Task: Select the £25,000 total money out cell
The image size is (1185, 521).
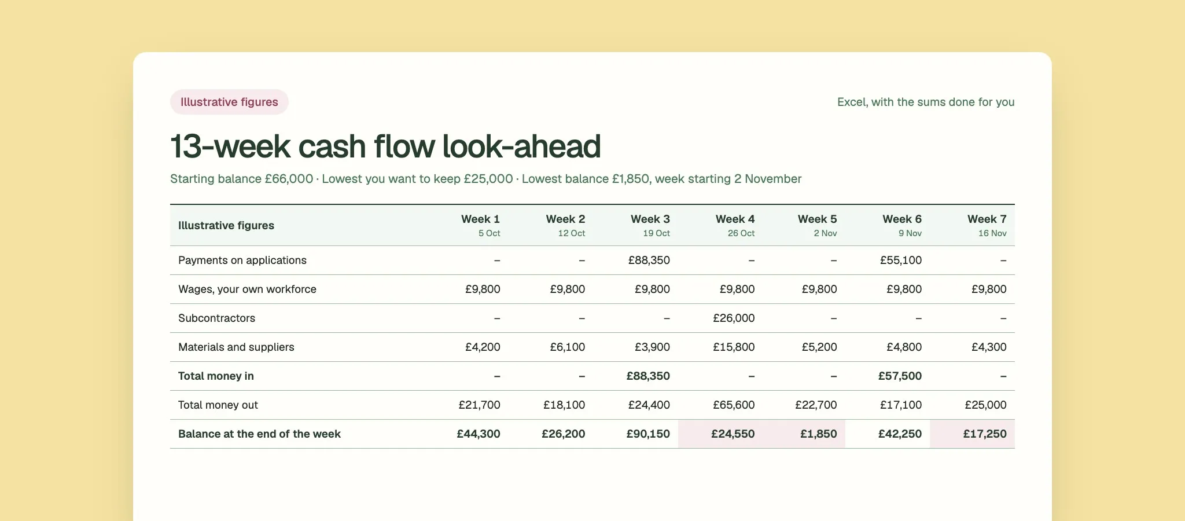Action: (x=973, y=405)
